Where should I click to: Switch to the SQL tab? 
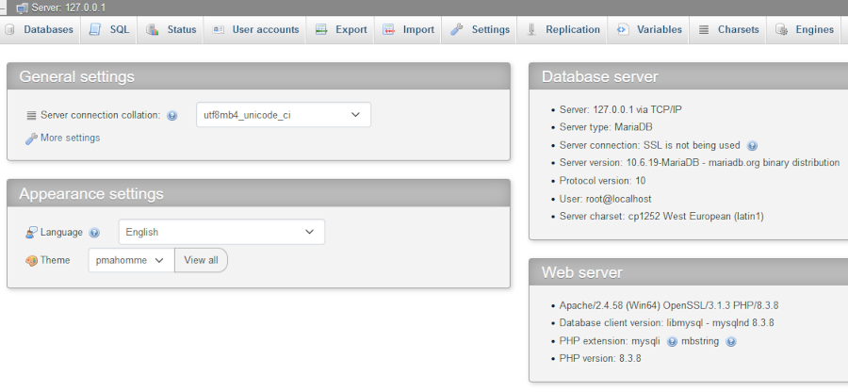pyautogui.click(x=110, y=30)
